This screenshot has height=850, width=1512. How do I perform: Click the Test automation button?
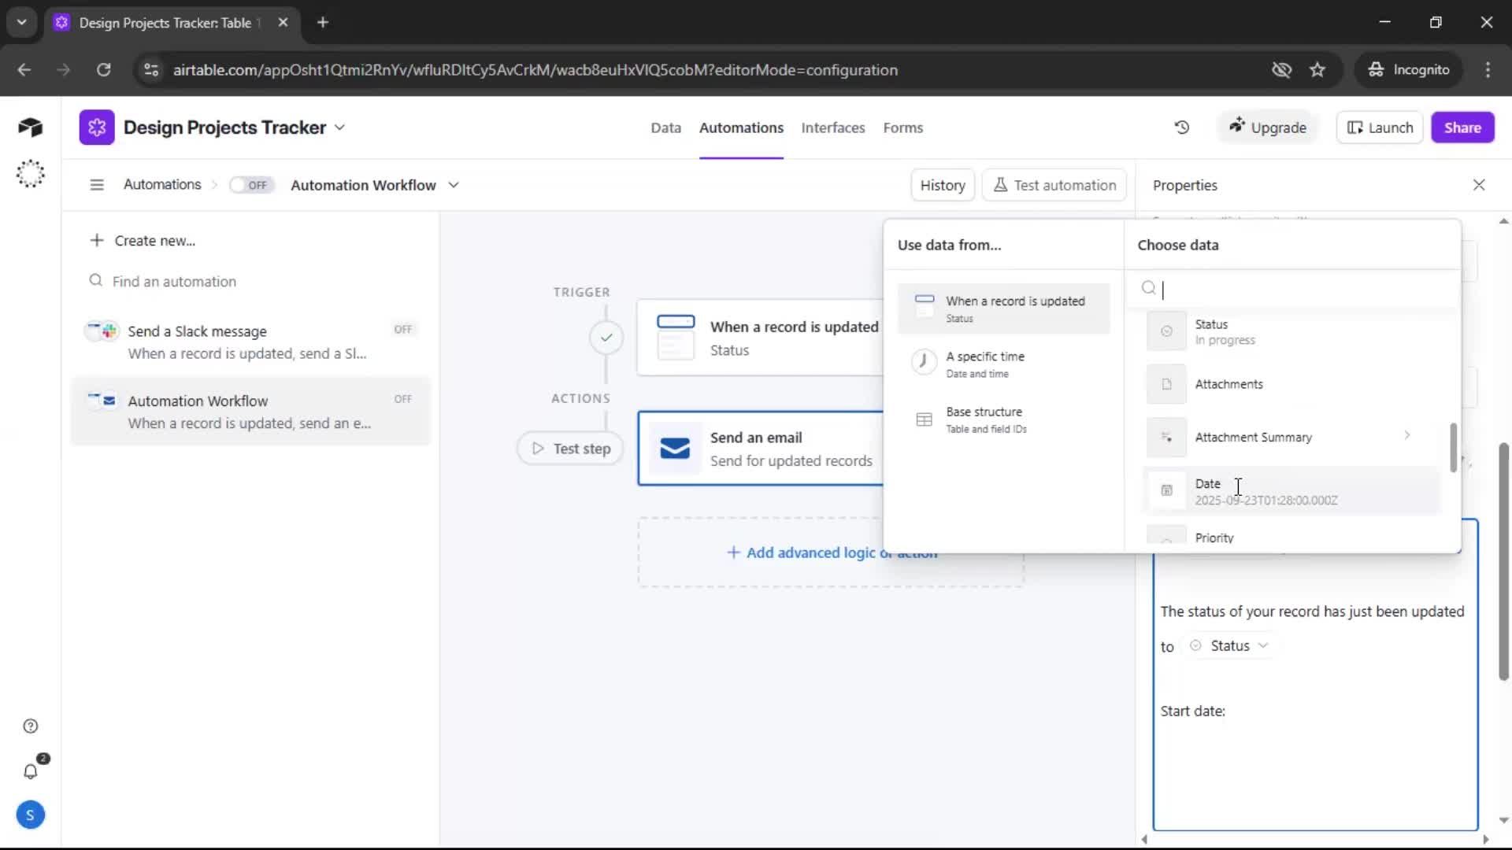1054,185
